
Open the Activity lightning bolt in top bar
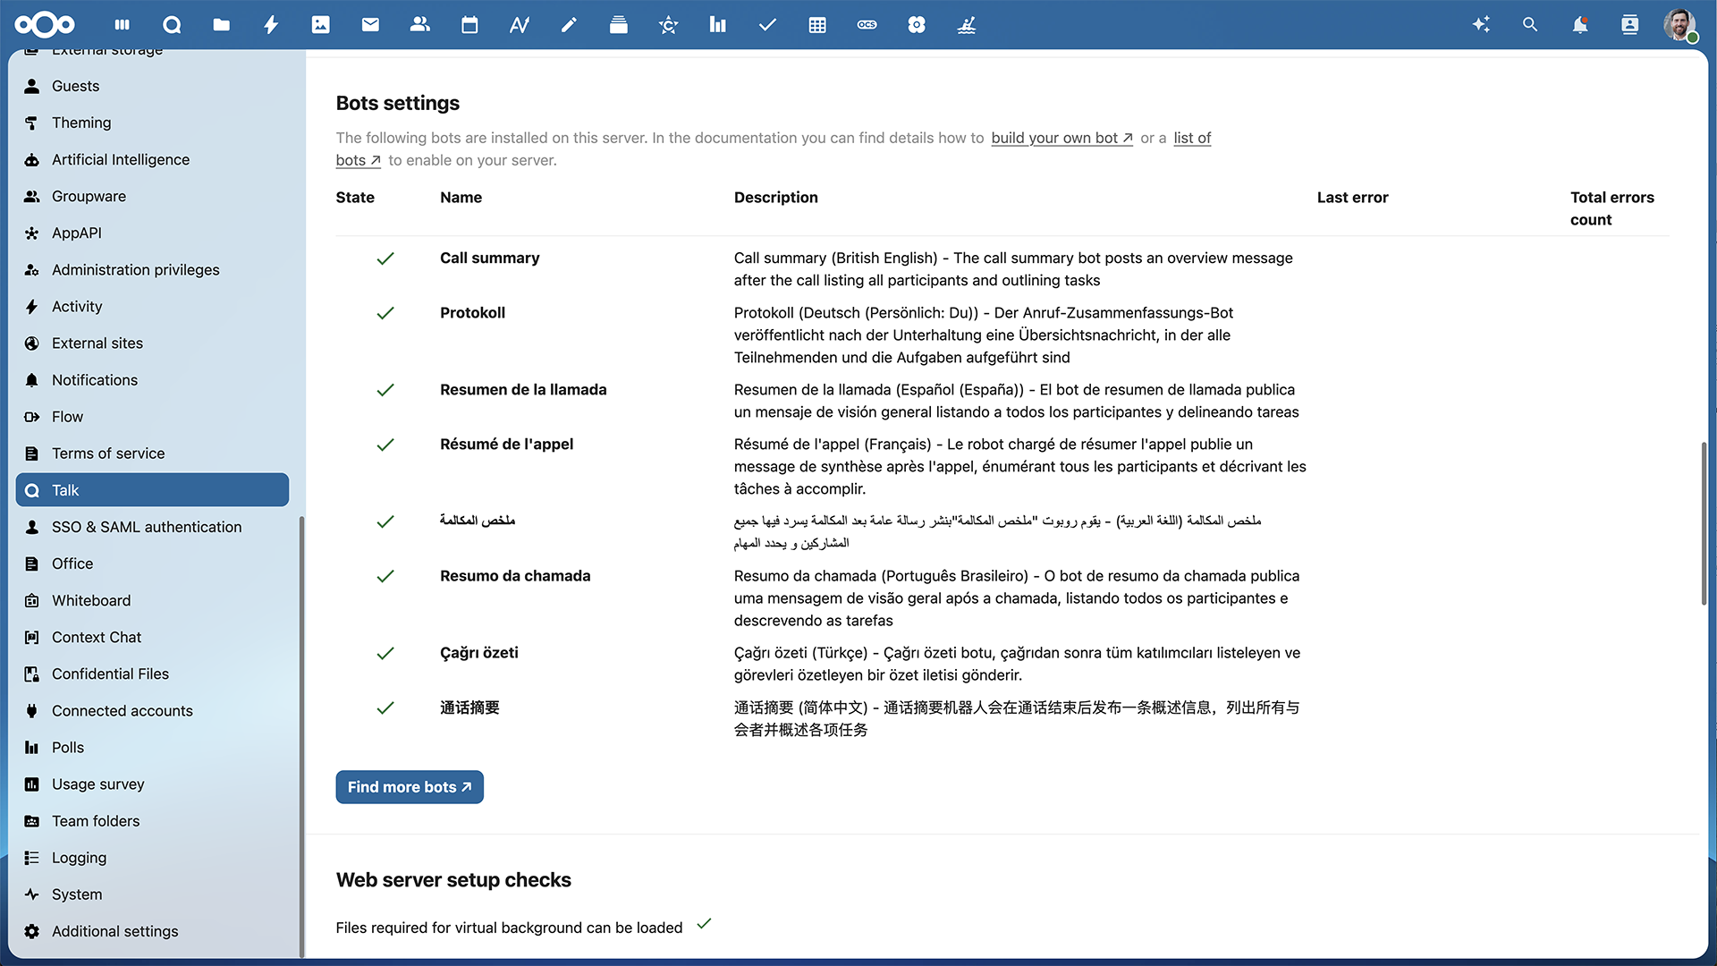(x=271, y=25)
